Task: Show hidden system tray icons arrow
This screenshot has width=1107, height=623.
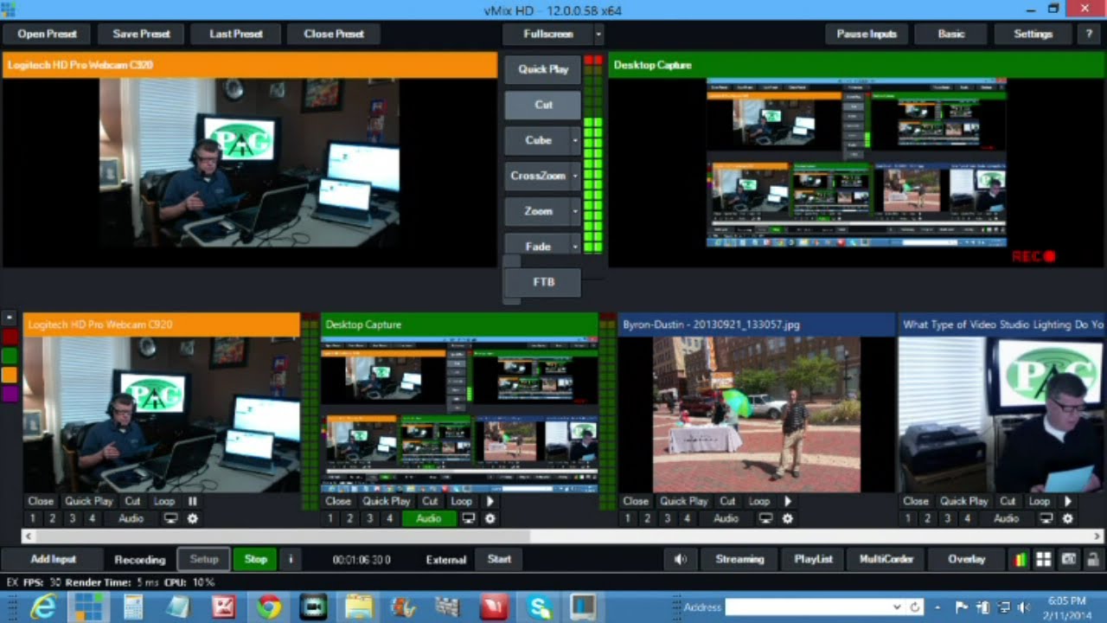Action: (x=938, y=607)
